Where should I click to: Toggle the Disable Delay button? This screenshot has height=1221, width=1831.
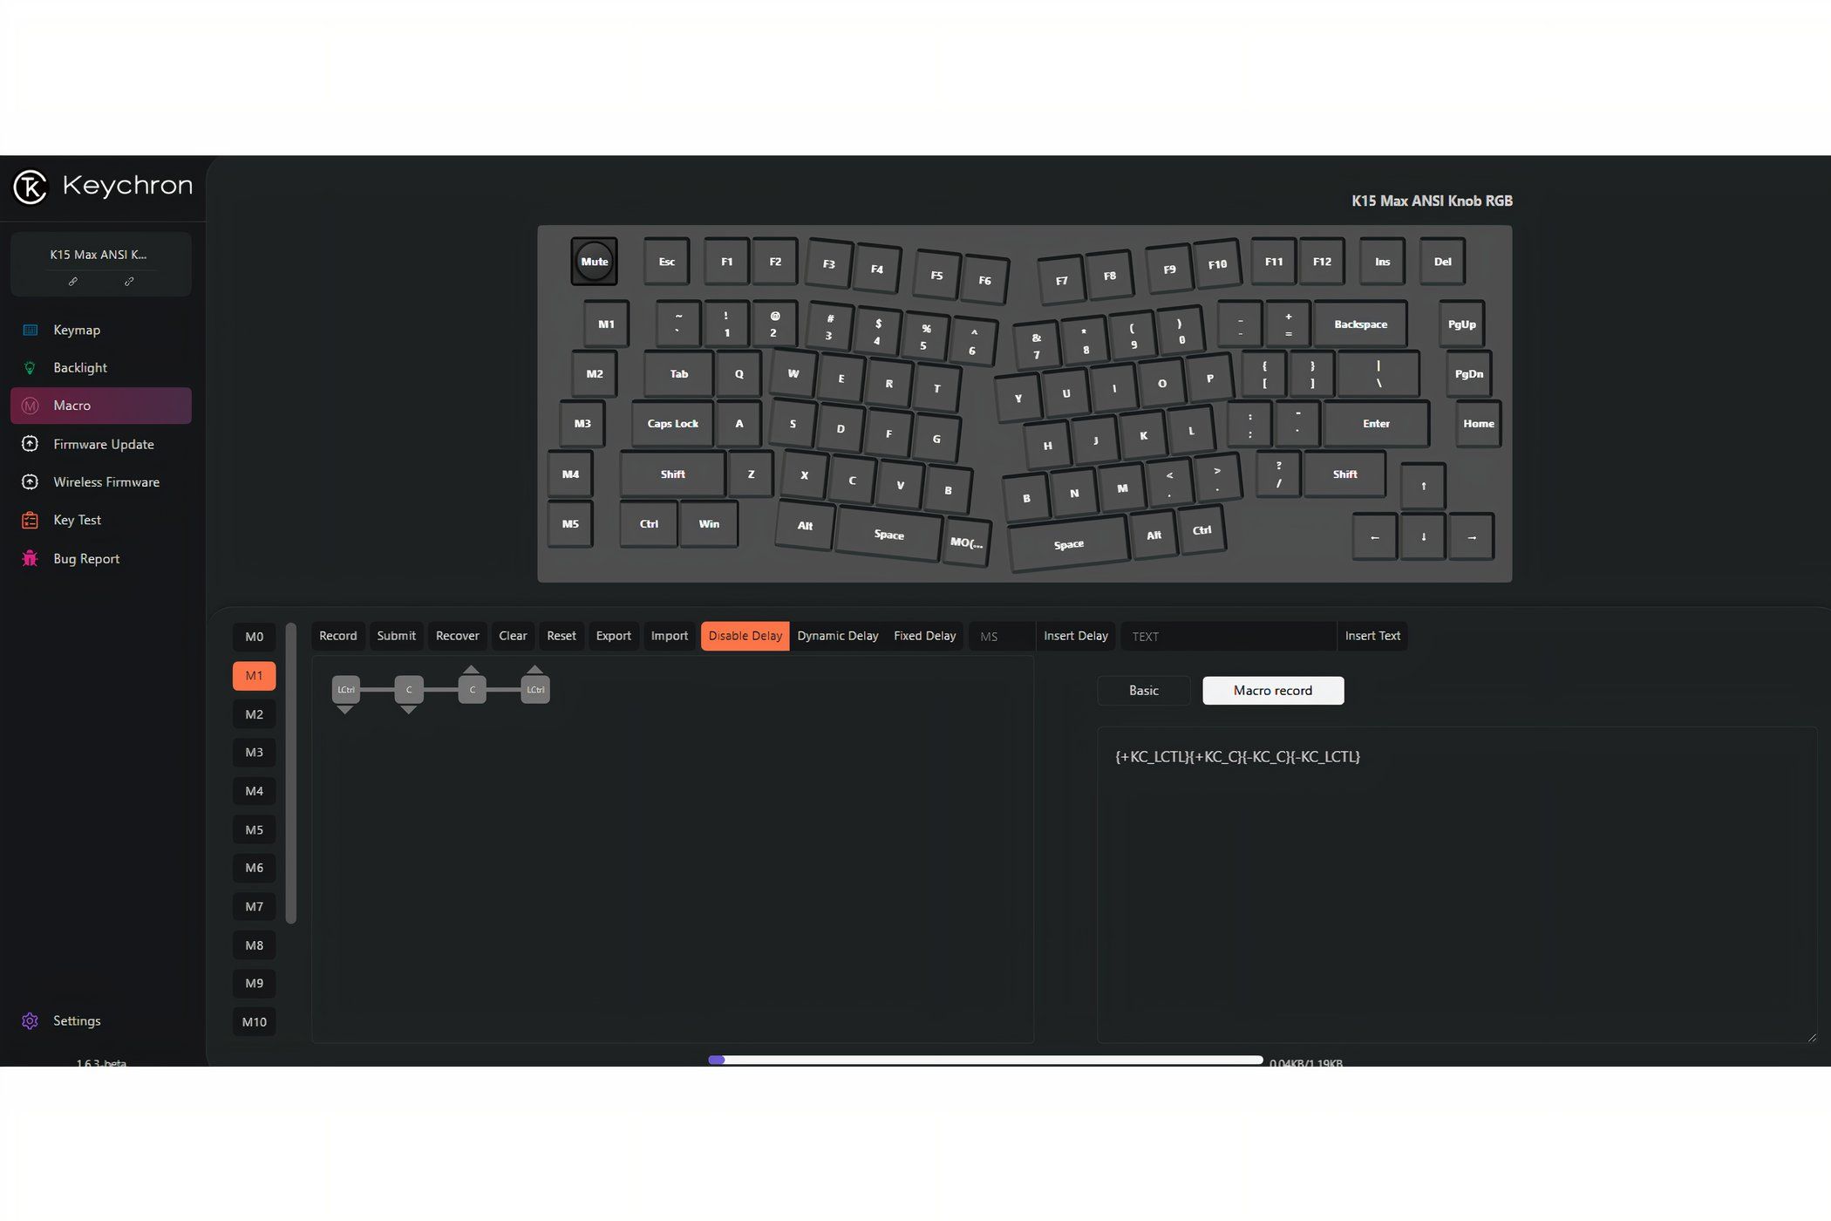(x=745, y=635)
